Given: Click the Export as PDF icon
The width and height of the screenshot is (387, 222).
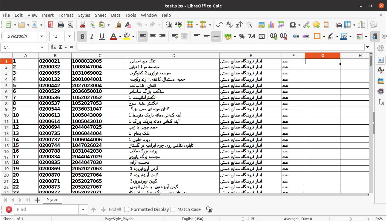Looking at the screenshot, I should (50, 25).
